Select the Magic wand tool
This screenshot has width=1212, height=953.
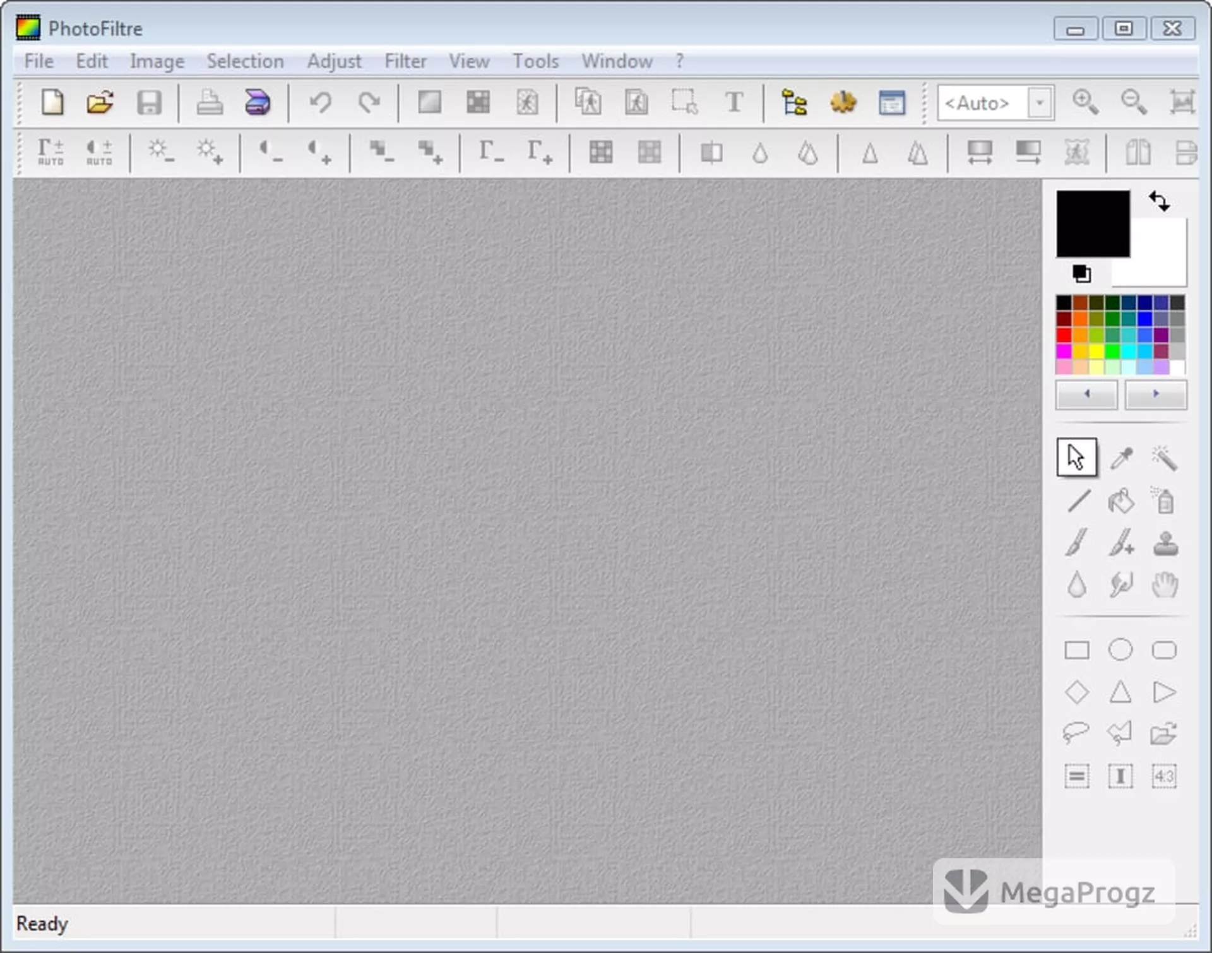(x=1164, y=458)
